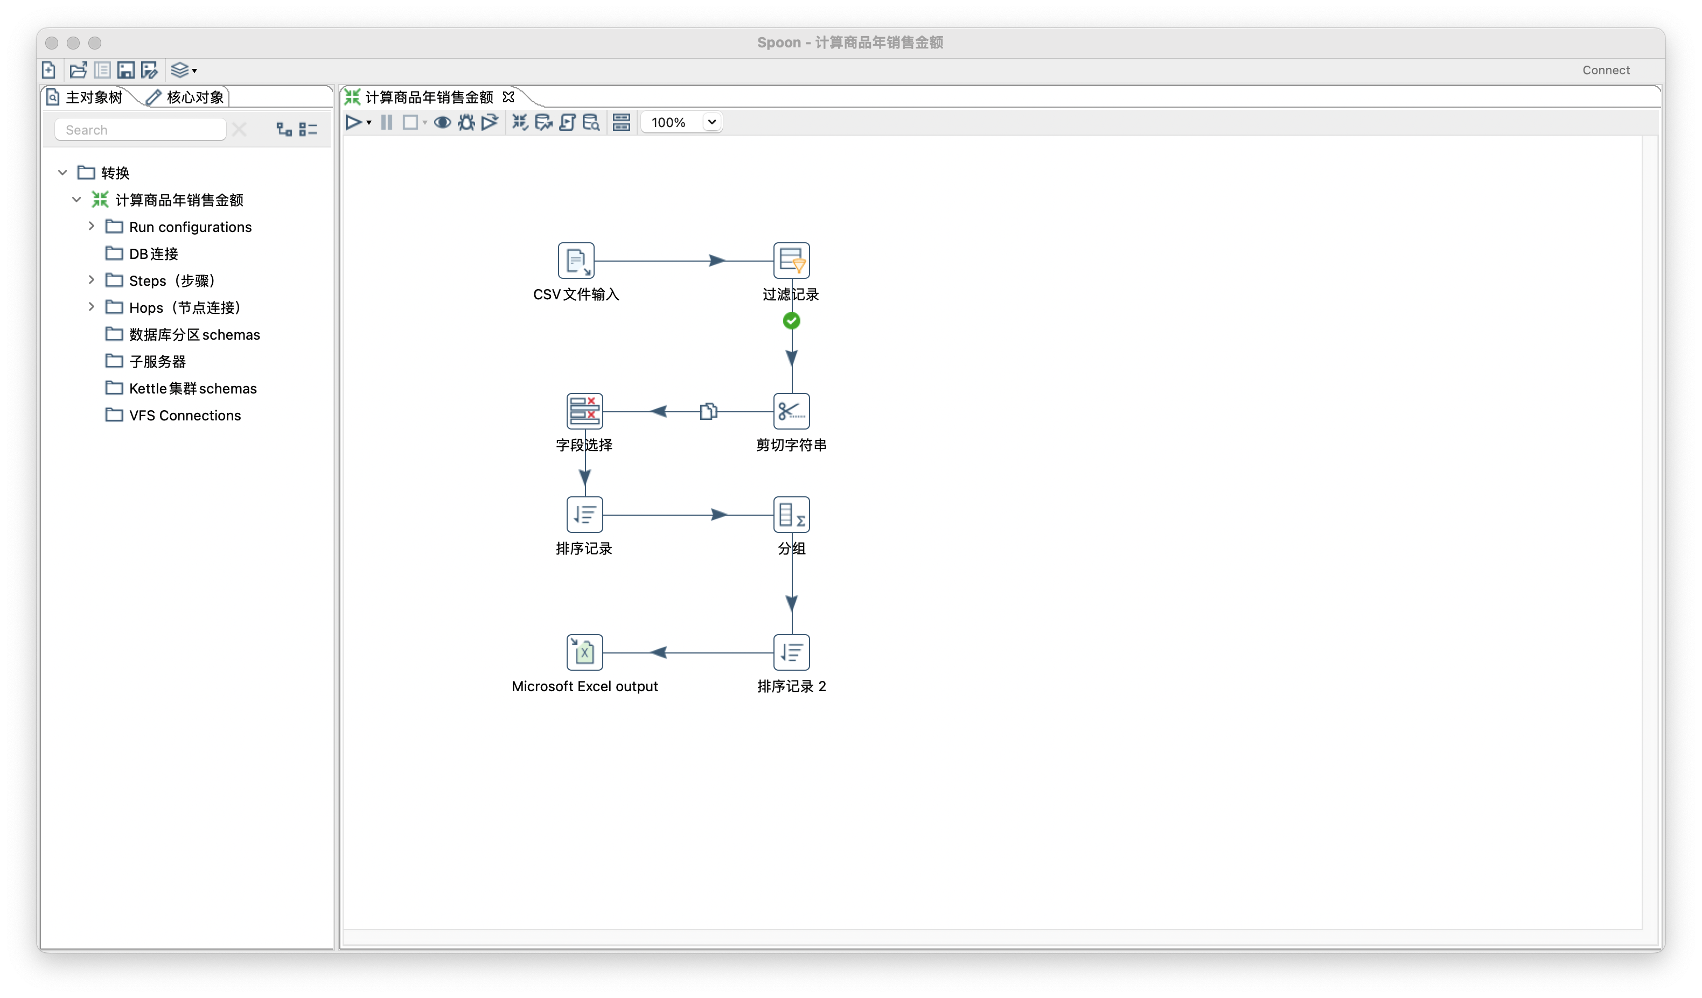Select the 分组 group-by step icon
This screenshot has height=998, width=1702.
[x=792, y=515]
